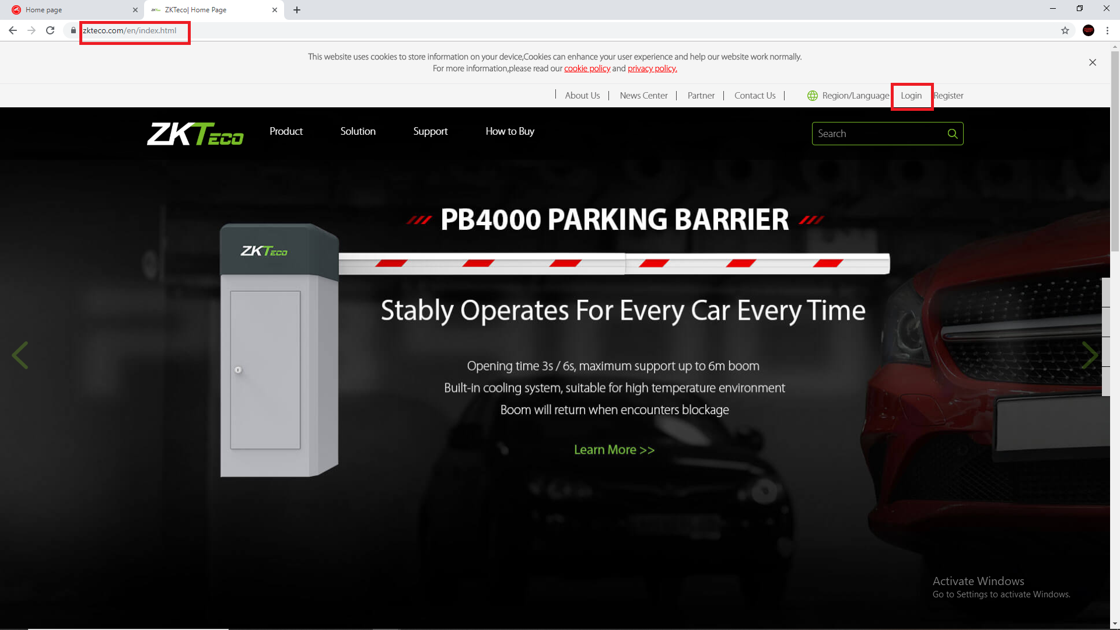Reload the page with refresh icon
This screenshot has width=1120, height=630.
point(50,30)
